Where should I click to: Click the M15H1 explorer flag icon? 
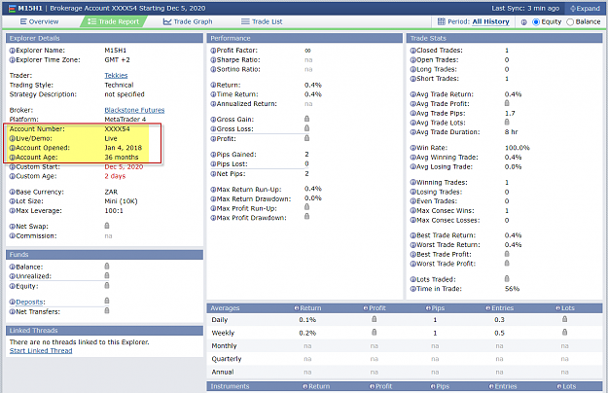pos(13,8)
